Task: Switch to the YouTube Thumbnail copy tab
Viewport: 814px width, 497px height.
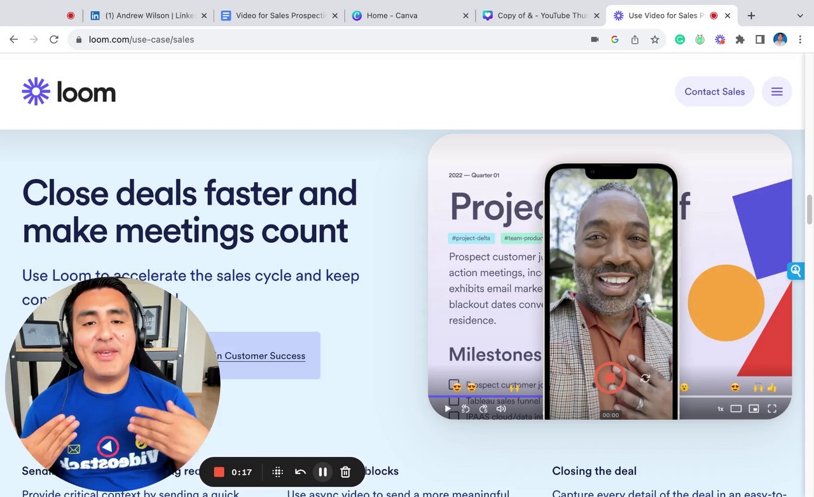Action: pyautogui.click(x=541, y=15)
